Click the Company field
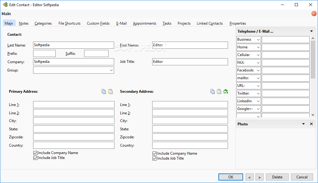318x183 pixels. click(74, 62)
